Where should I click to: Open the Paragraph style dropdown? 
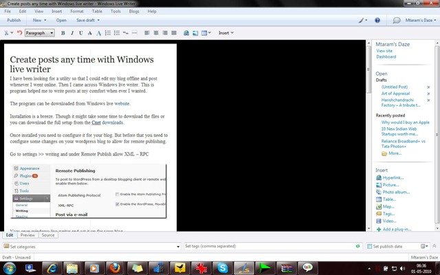[x=40, y=33]
